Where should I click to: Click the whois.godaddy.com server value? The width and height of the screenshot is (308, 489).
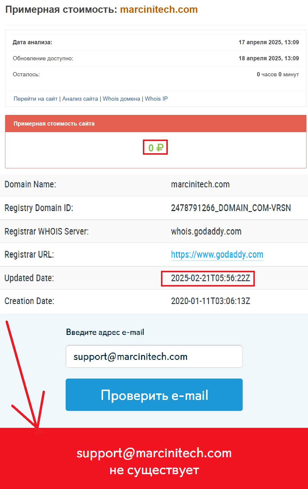point(206,231)
